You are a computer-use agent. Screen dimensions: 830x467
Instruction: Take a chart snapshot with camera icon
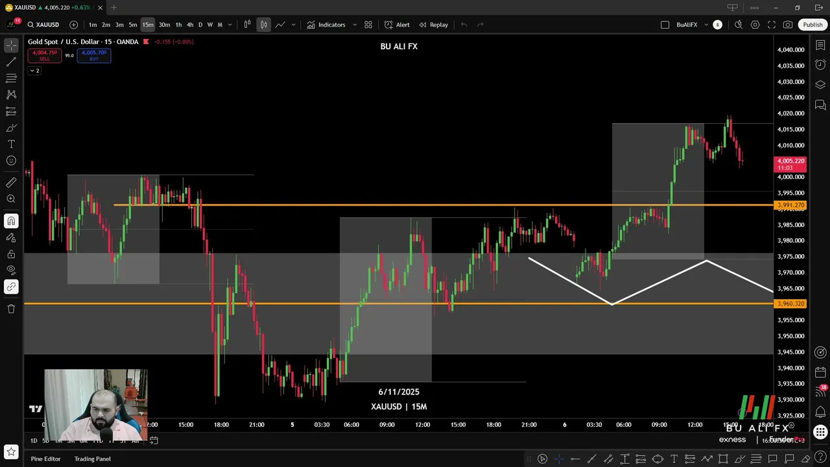point(788,25)
